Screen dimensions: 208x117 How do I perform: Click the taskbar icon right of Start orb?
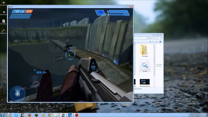pos(9,115)
